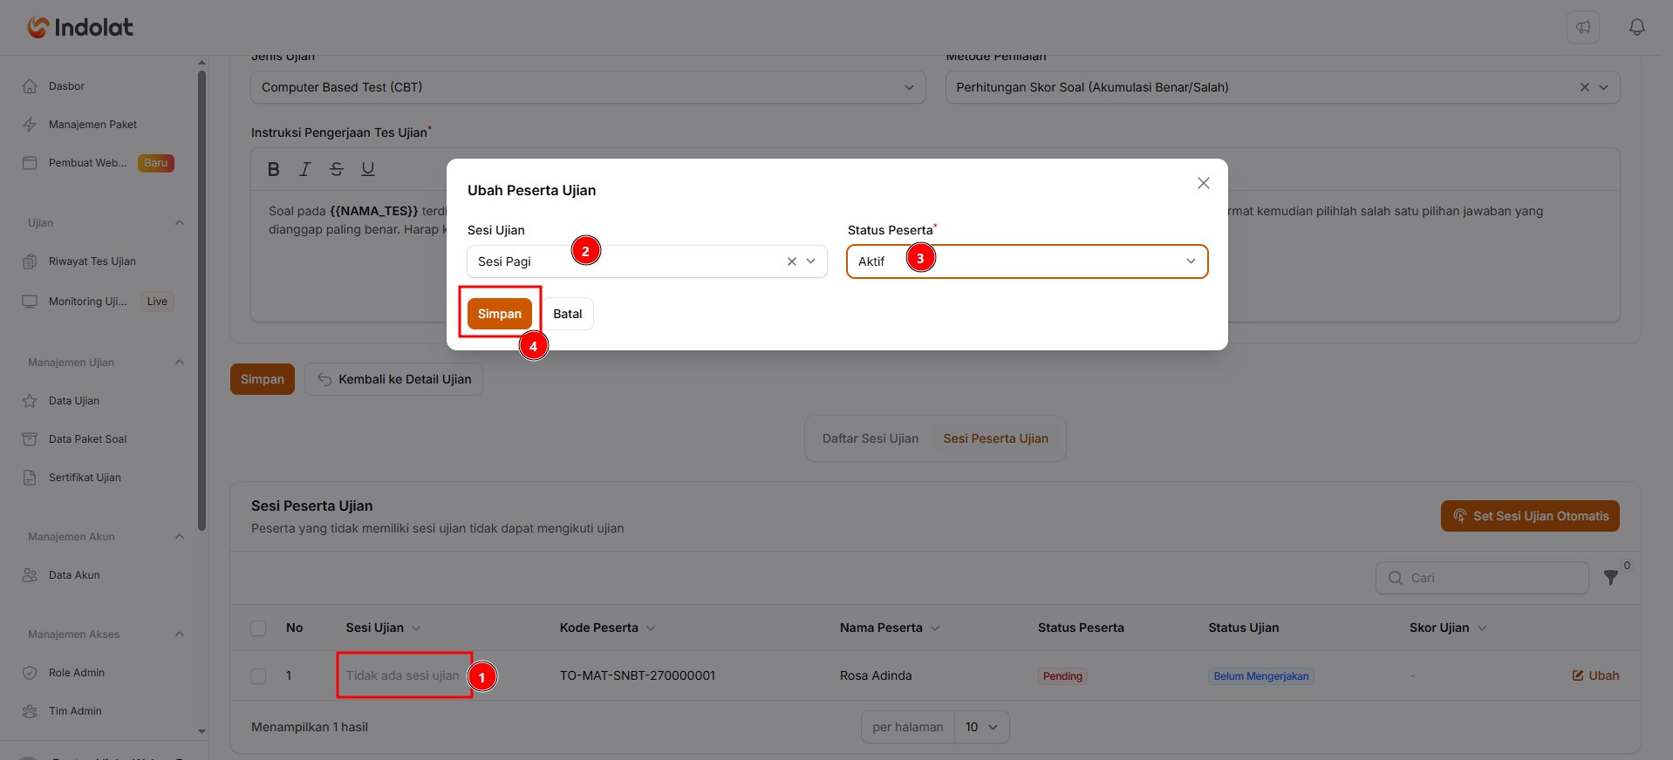This screenshot has width=1673, height=760.
Task: Collapse the Ujian sidebar section
Action: click(179, 222)
